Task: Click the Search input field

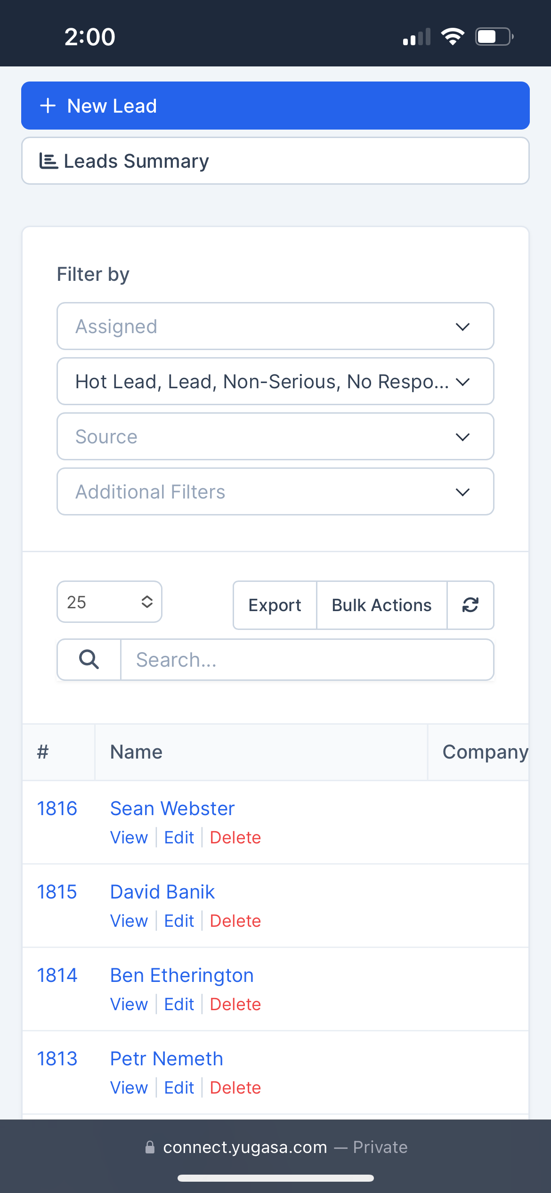Action: [306, 659]
